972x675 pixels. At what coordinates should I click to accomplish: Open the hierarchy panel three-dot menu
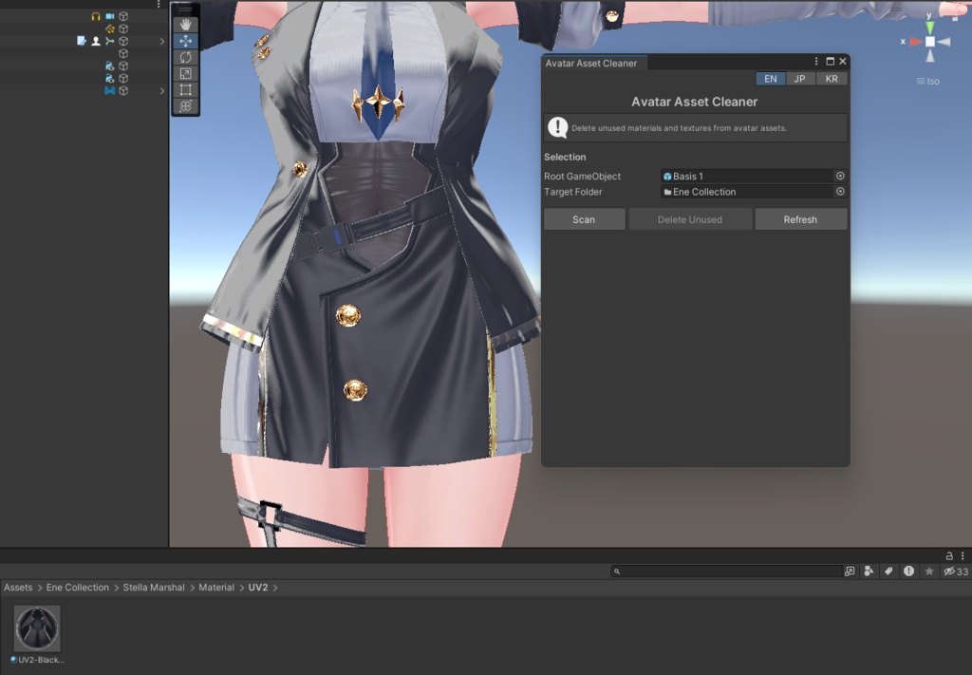click(x=159, y=4)
